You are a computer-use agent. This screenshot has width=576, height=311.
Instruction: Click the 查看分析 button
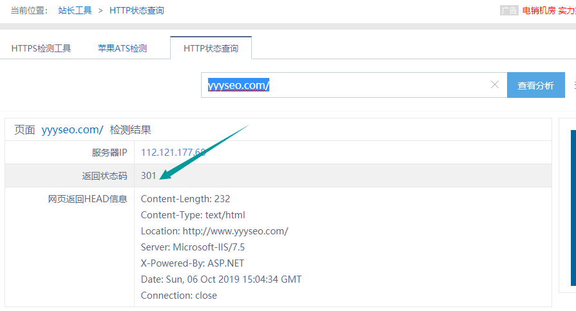(535, 86)
